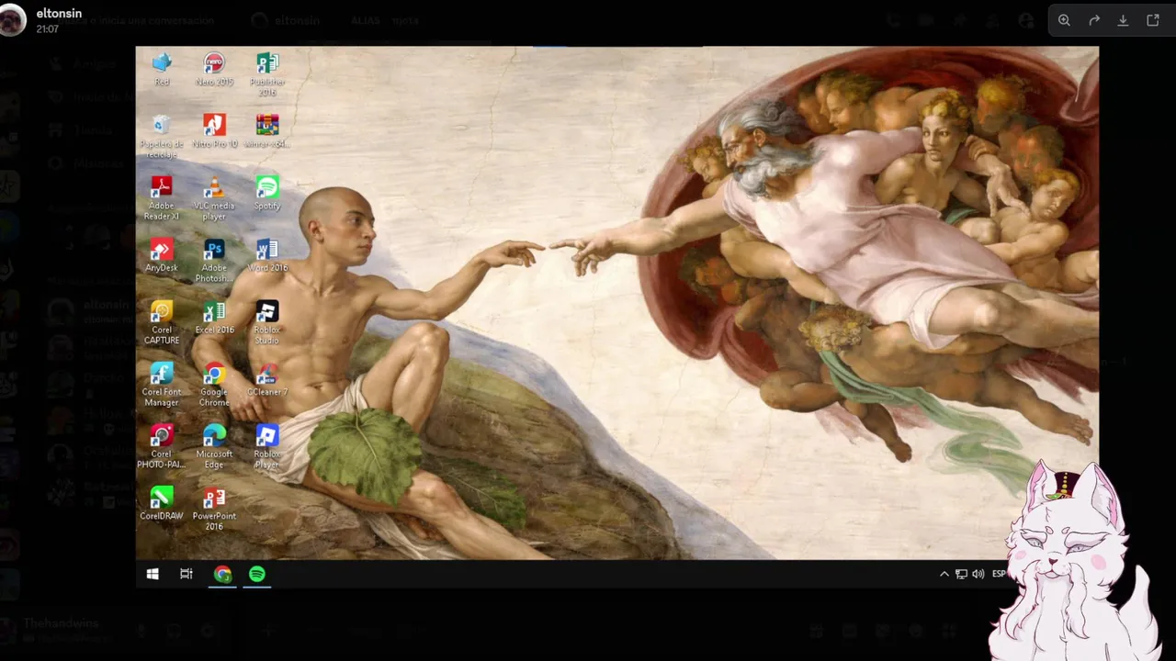
Task: Open the Red network desktop icon
Action: tap(162, 69)
